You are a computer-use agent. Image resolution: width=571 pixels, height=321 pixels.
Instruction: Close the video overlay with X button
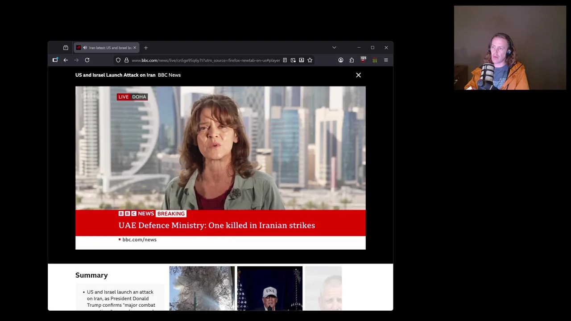tap(358, 75)
